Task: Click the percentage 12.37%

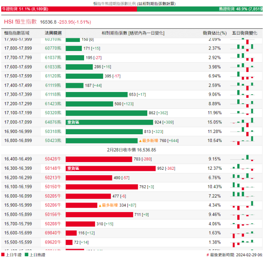Action: click(x=215, y=168)
